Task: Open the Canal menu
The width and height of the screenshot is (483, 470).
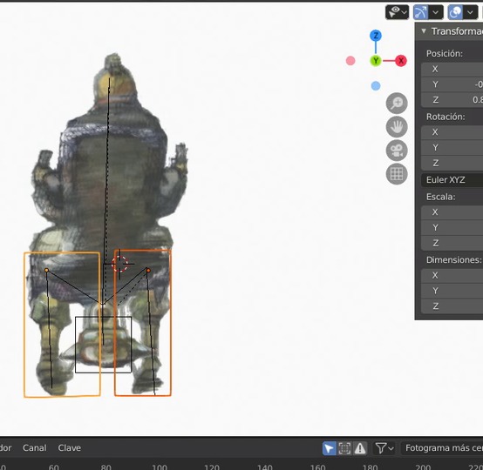Action: tap(35, 448)
